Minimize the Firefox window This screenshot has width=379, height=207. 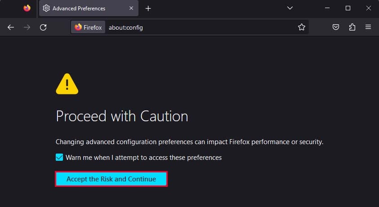click(x=327, y=8)
